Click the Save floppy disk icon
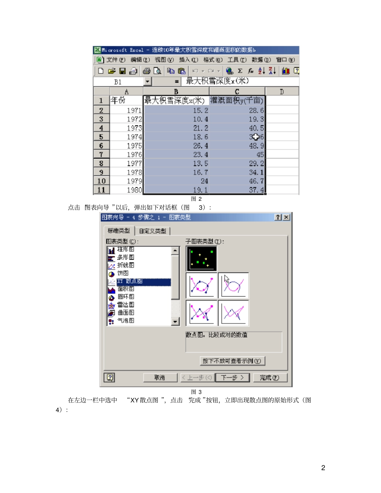The width and height of the screenshot is (381, 493). [122, 71]
